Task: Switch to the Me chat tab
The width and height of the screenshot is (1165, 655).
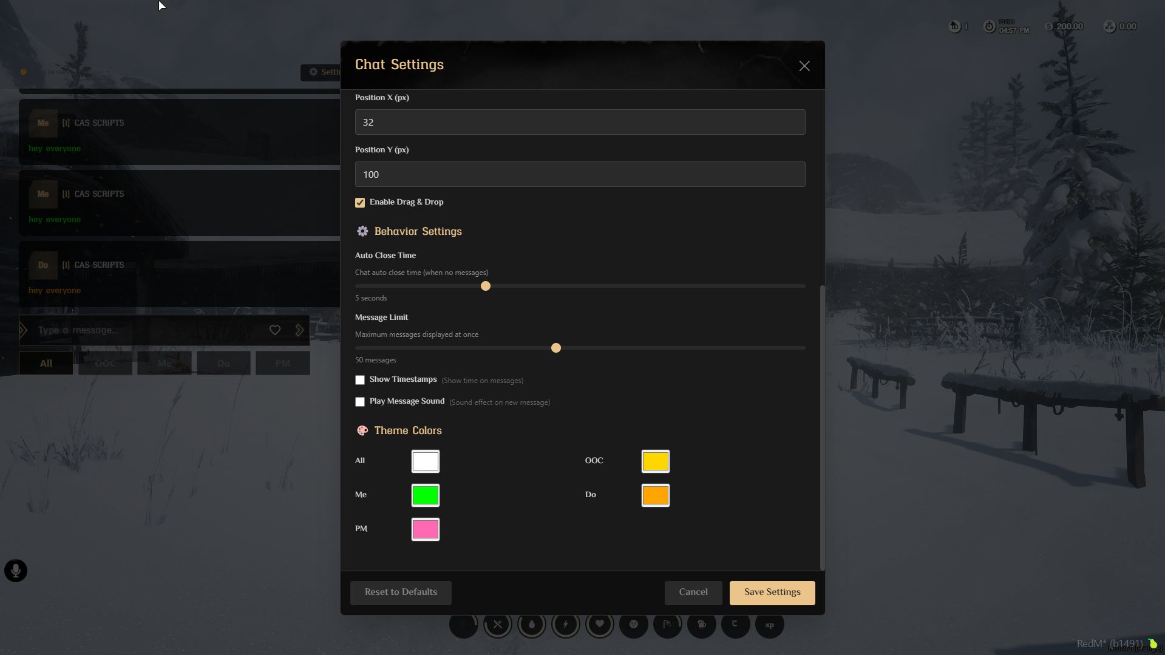Action: 165,363
